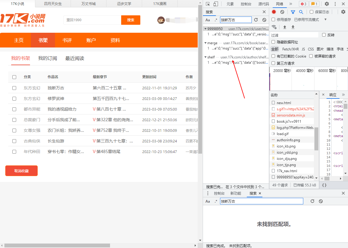Click the export HAR download icon
The image size is (348, 248).
pos(293,27)
